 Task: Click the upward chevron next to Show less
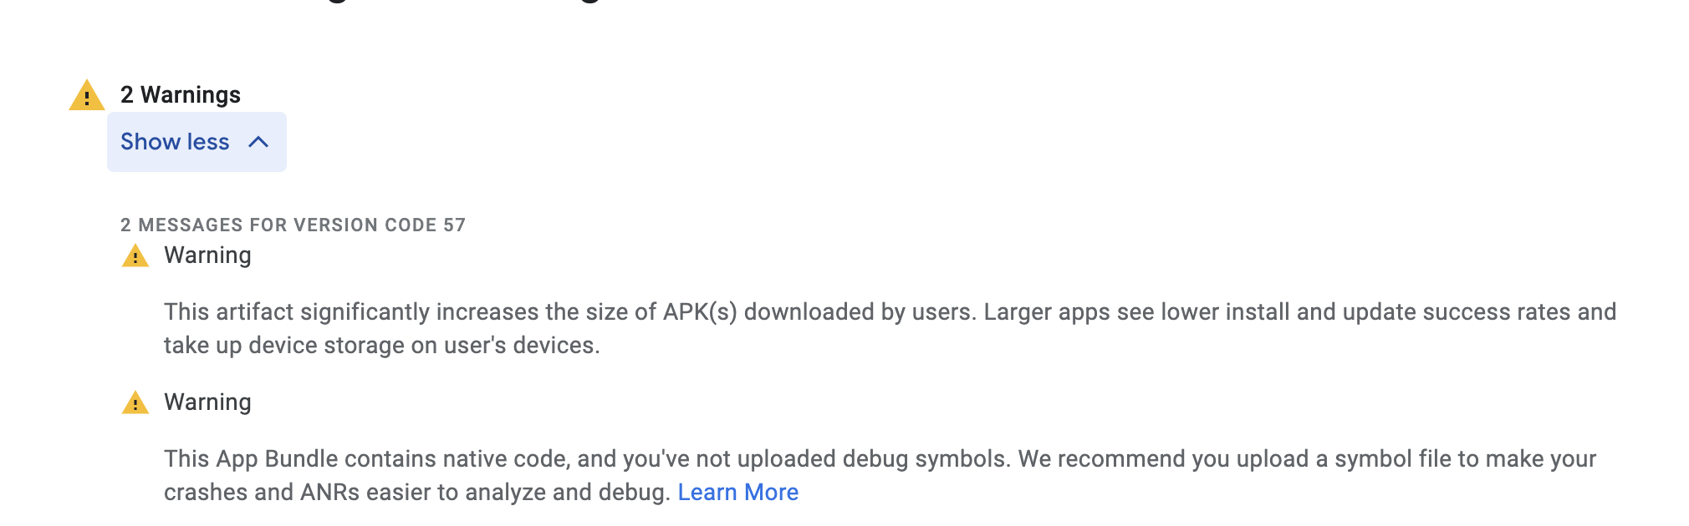(x=258, y=142)
